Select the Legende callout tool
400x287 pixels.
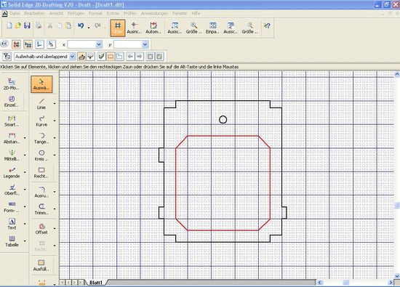12,172
